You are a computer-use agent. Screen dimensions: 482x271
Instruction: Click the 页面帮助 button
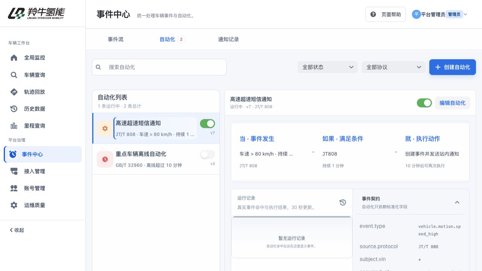386,14
